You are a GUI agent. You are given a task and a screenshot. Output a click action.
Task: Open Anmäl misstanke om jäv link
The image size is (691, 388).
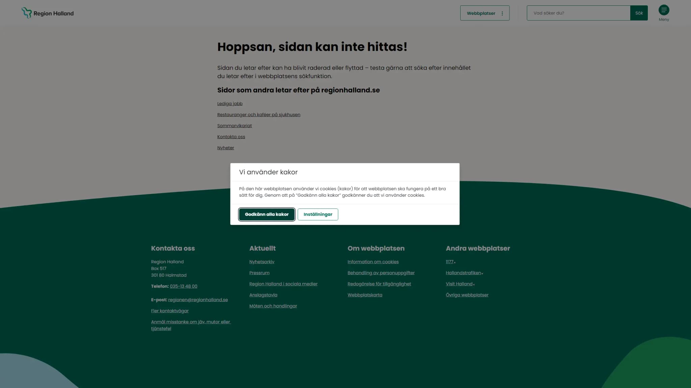click(191, 325)
